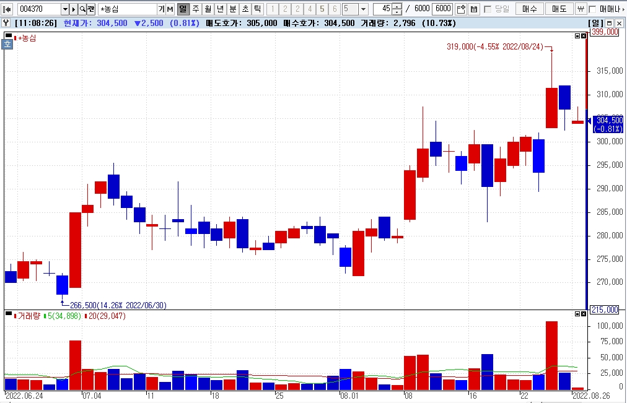Click the jump-to-first arrow icon

[x=7, y=9]
